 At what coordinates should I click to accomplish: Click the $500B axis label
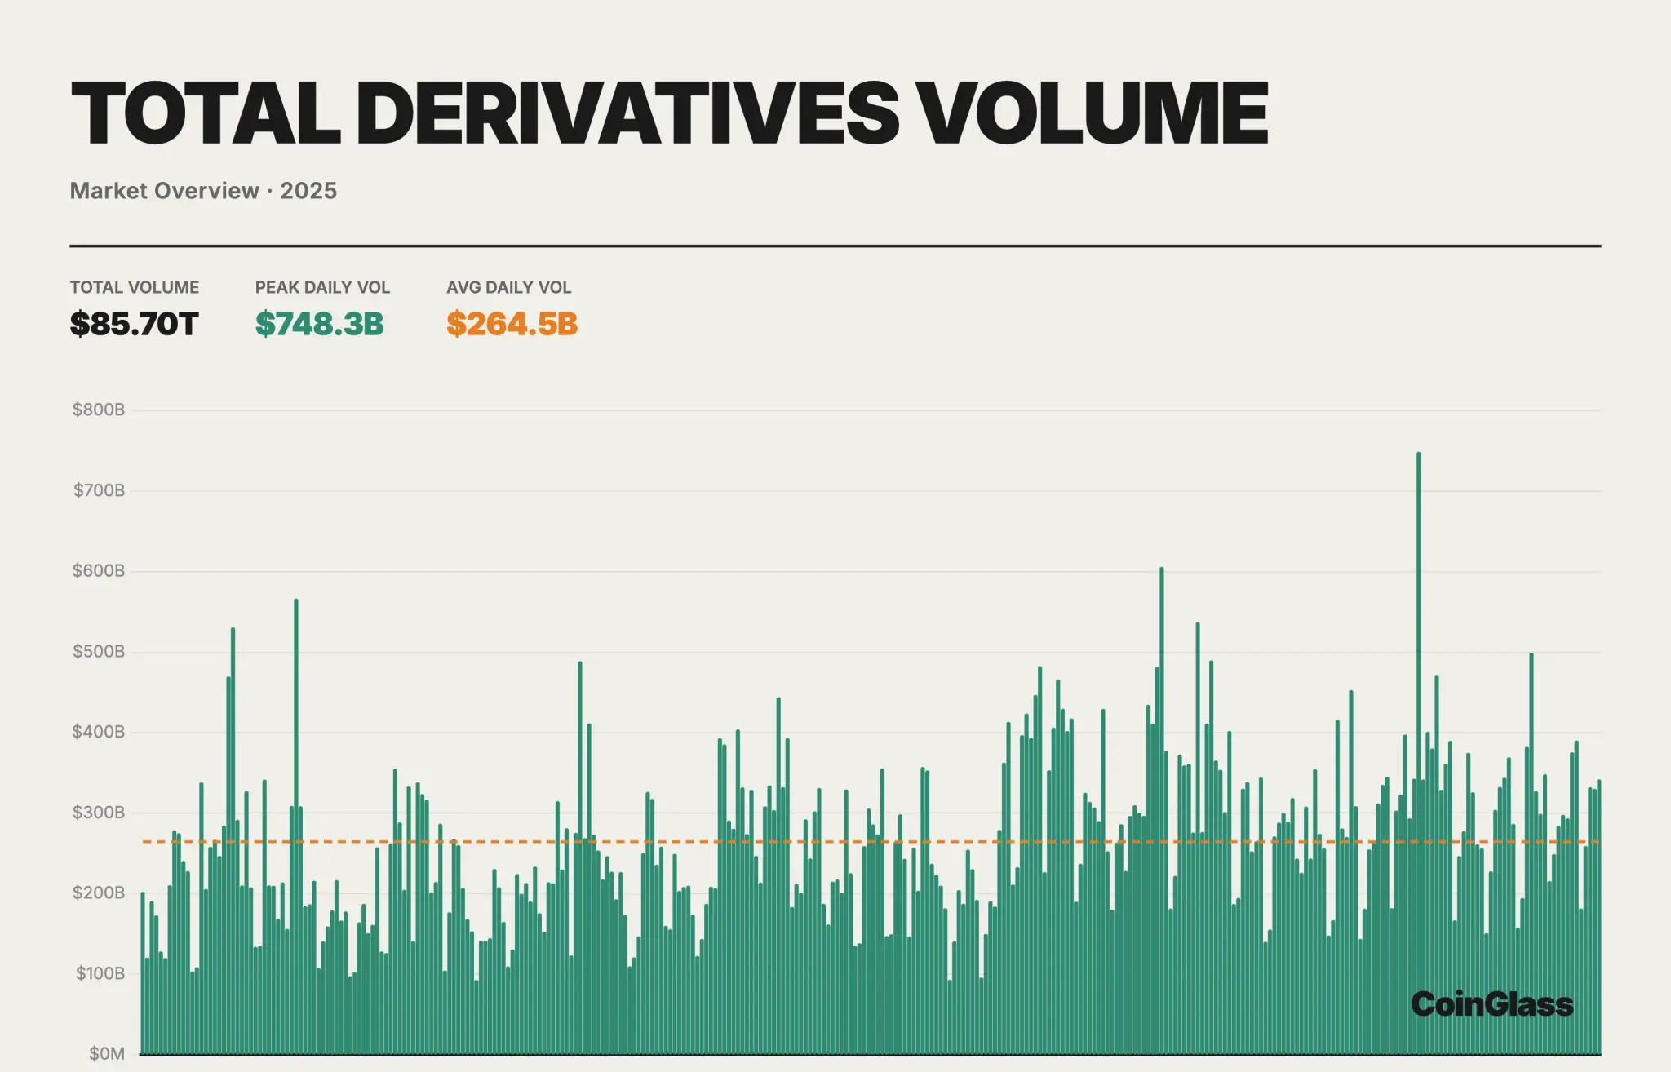(99, 652)
